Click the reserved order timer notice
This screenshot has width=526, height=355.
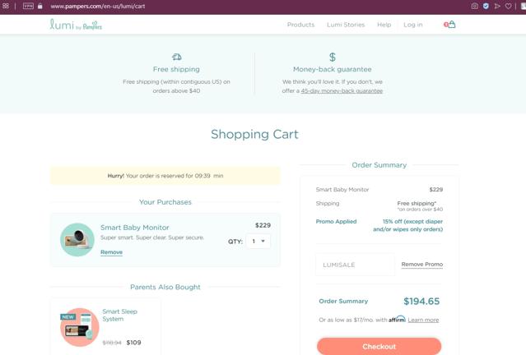click(165, 176)
